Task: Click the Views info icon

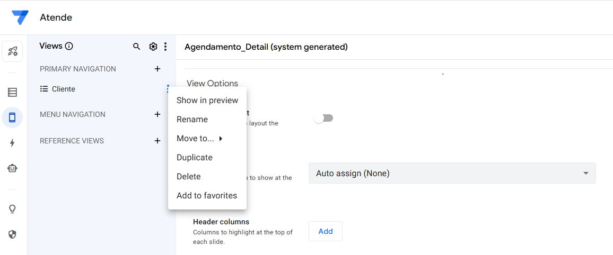Action: (x=69, y=46)
